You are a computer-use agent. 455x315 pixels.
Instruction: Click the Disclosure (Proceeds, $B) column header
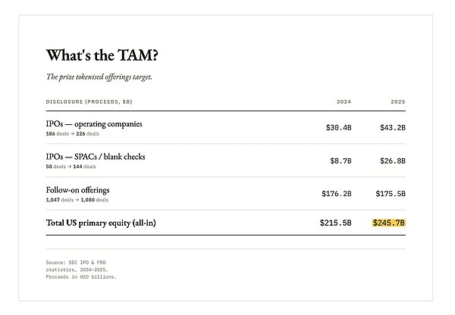point(89,101)
